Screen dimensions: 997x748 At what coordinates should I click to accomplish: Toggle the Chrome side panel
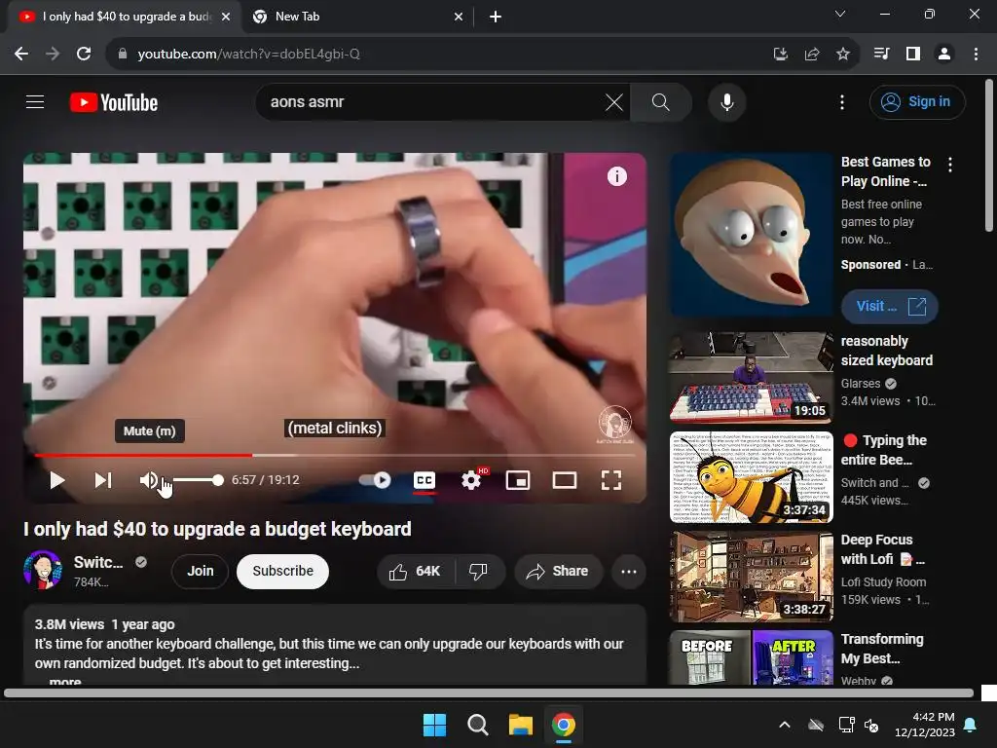click(913, 55)
